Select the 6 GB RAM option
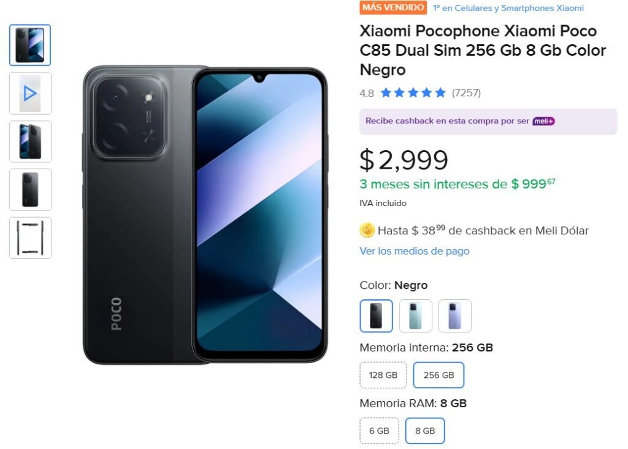Image resolution: width=628 pixels, height=449 pixels. (379, 431)
